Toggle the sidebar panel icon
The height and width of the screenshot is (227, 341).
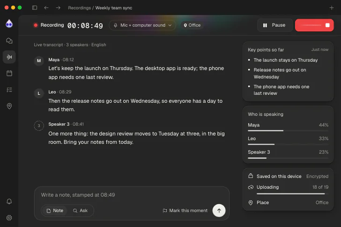coord(35,8)
